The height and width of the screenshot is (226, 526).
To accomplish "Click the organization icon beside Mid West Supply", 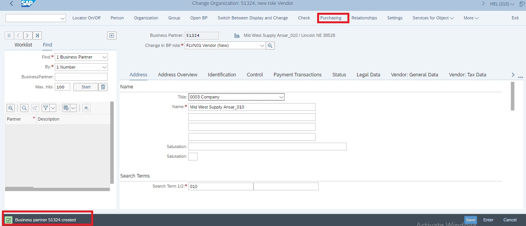I will 237,35.
